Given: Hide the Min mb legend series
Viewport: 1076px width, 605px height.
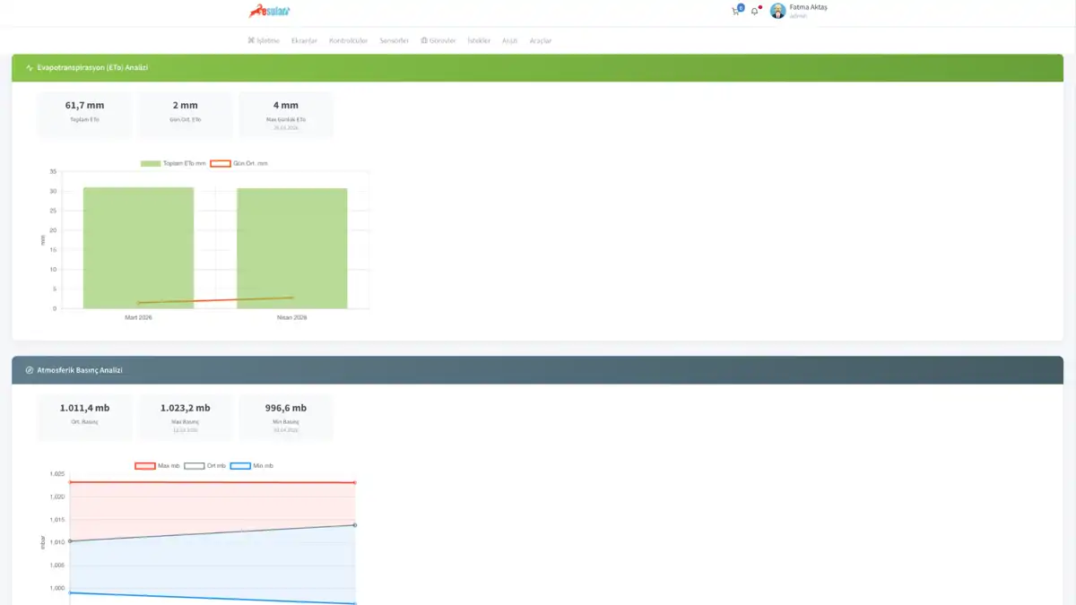Looking at the screenshot, I should pyautogui.click(x=252, y=466).
